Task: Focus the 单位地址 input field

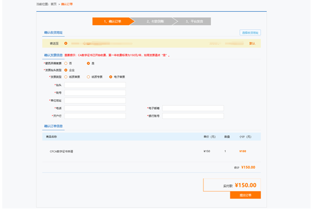Action: coord(95,100)
